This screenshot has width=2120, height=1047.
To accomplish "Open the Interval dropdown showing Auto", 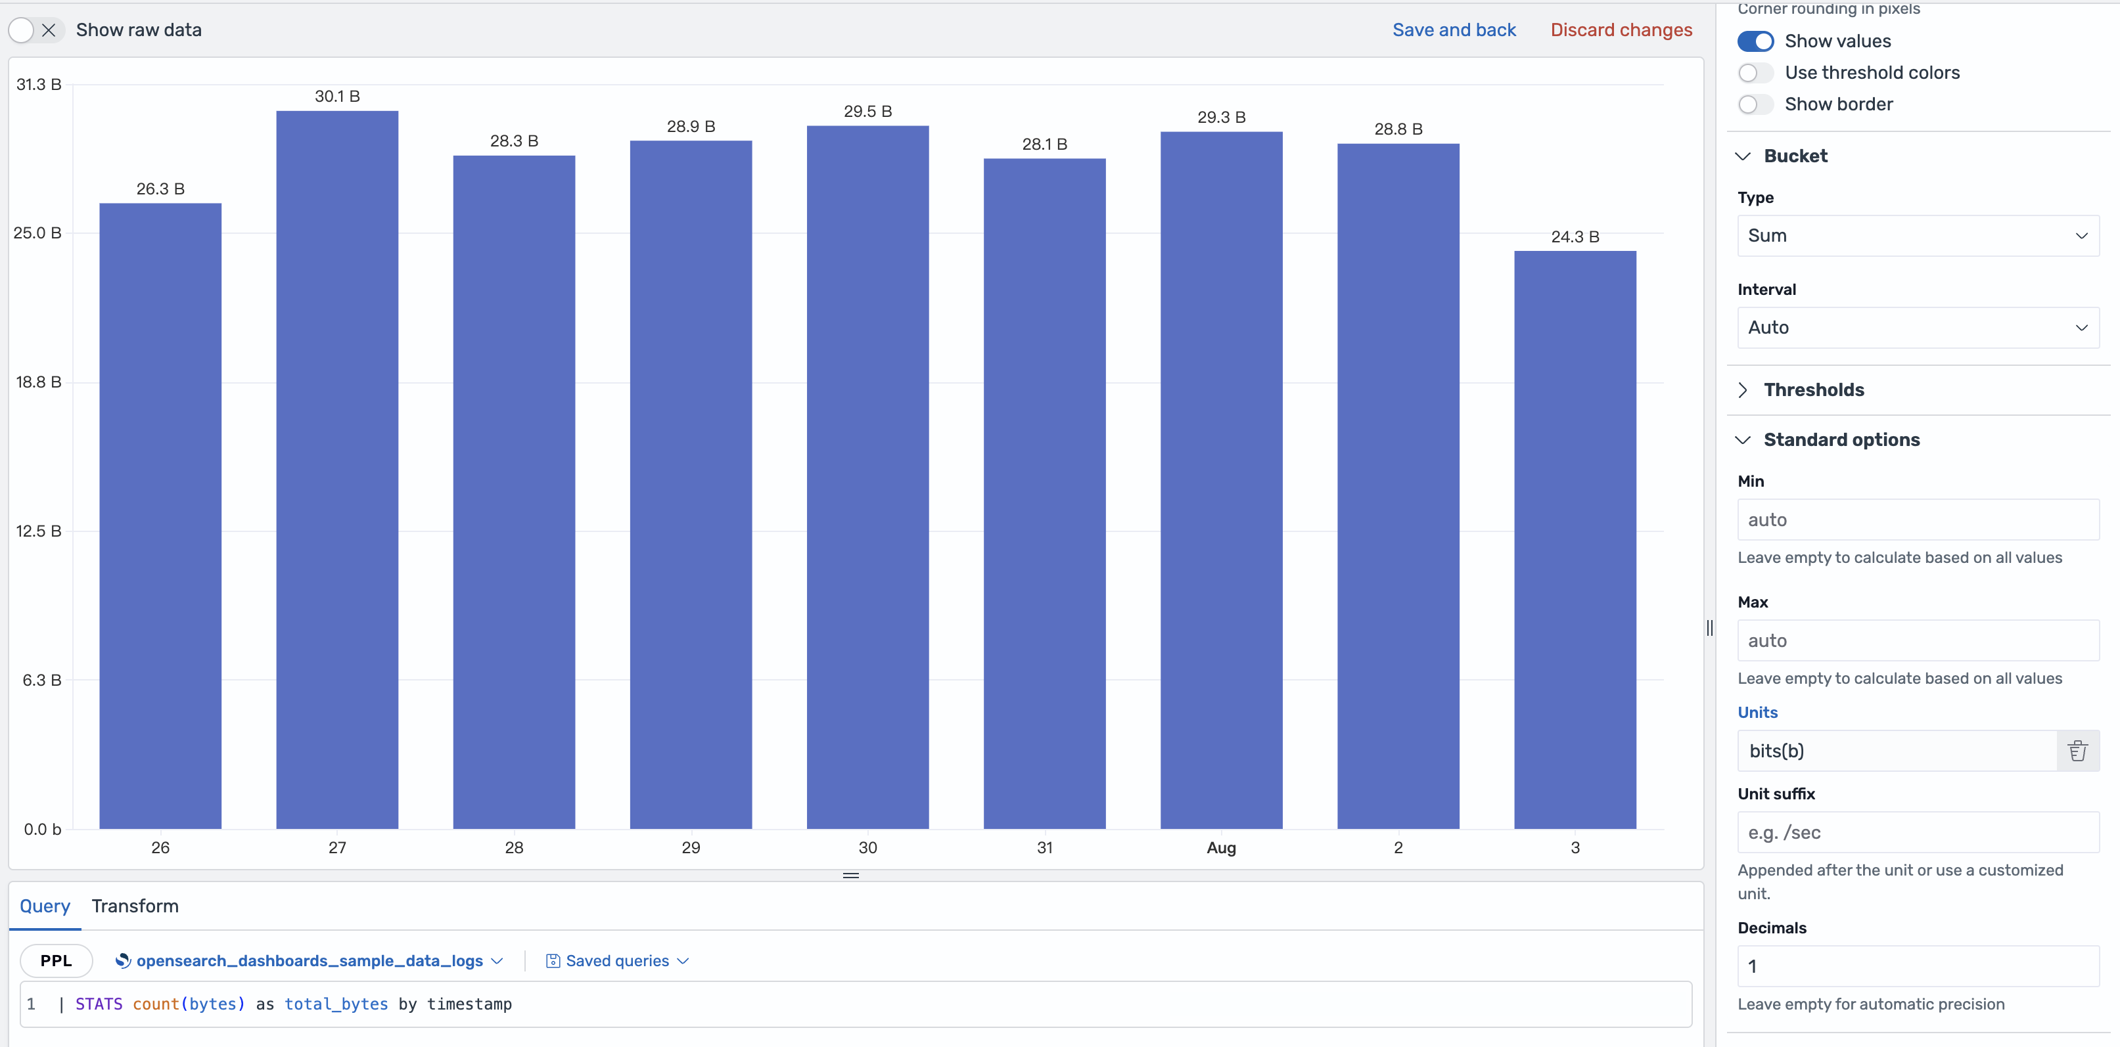I will [x=1918, y=327].
